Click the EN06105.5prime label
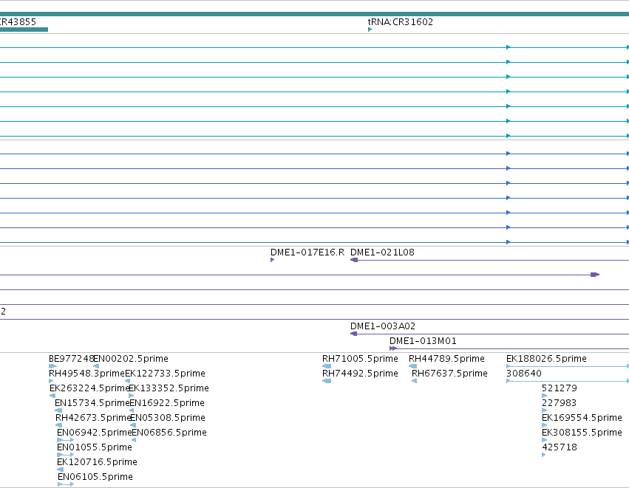This screenshot has height=488, width=629. 95,477
